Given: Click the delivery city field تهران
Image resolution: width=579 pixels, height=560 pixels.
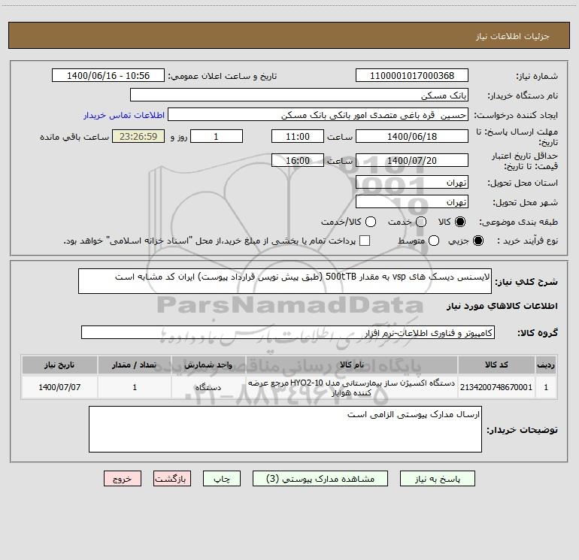Looking at the screenshot, I should 412,201.
